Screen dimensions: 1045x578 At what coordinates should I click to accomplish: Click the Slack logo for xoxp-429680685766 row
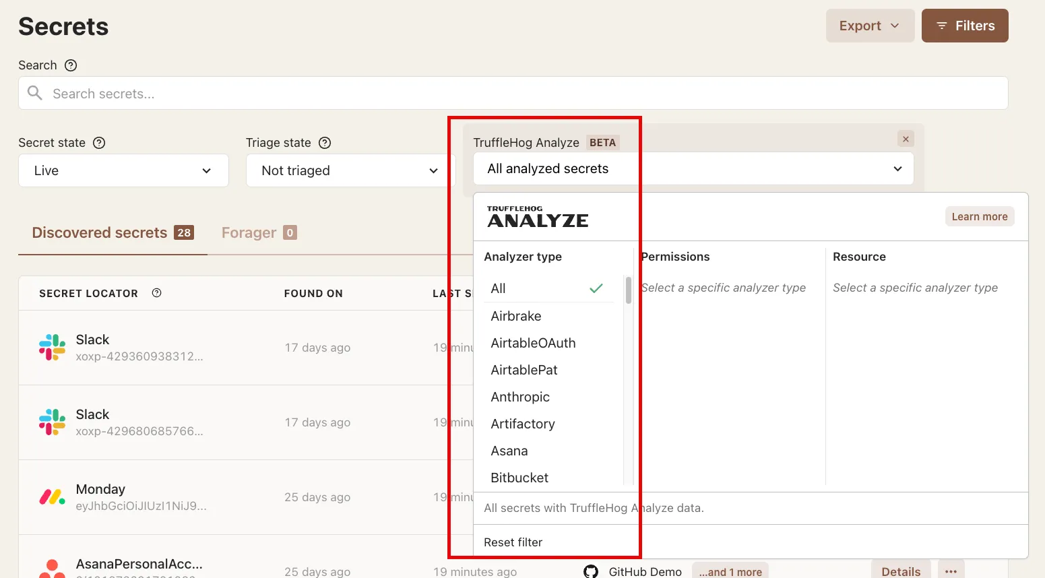pos(52,422)
